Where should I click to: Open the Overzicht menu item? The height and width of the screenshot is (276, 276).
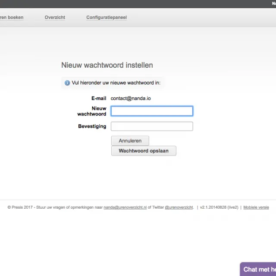(x=55, y=17)
